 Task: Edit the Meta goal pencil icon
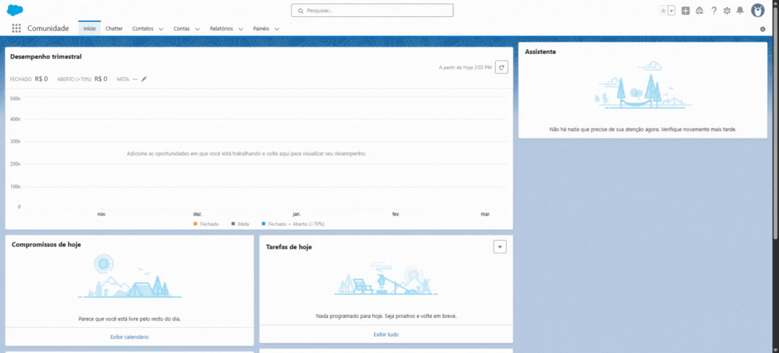point(144,79)
